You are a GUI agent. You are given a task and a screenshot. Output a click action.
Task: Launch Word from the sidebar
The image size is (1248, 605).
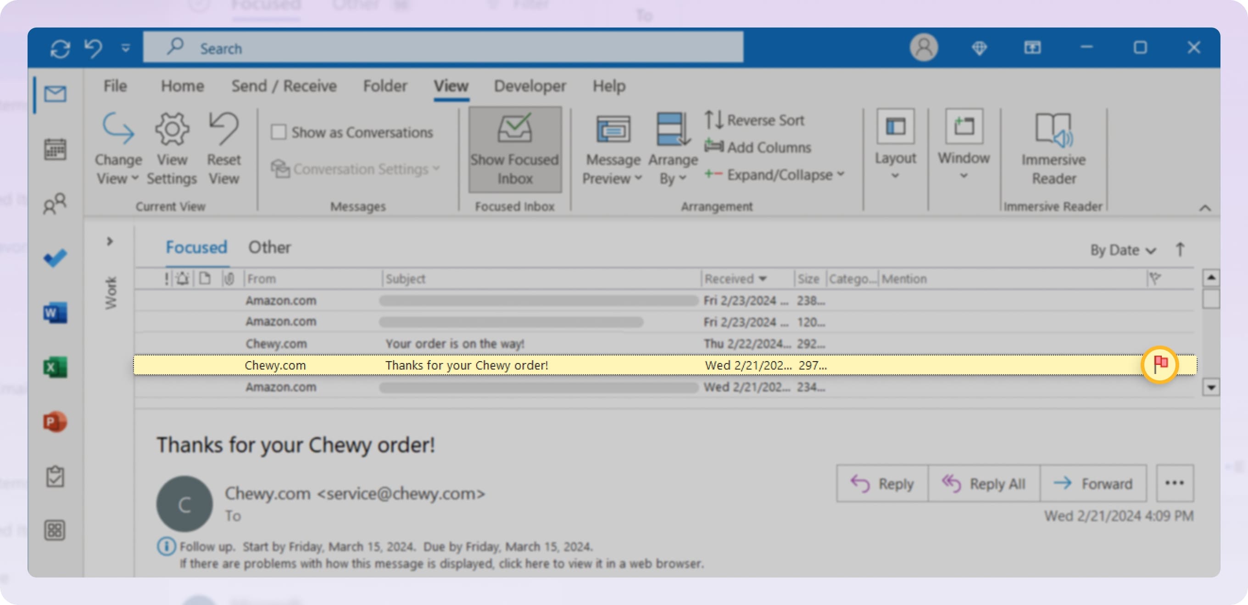(x=55, y=313)
